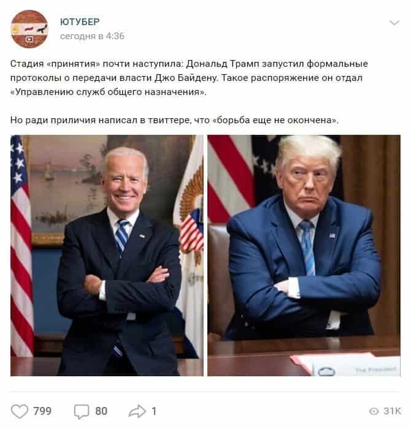Click the phrase «Управлению служб общего назначения»

[108, 92]
